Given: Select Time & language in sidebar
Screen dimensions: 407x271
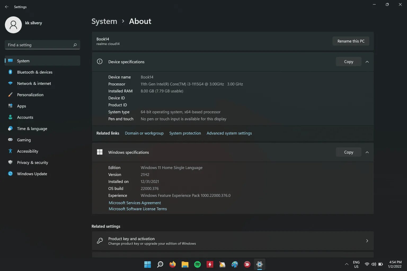Looking at the screenshot, I should 42,129.
